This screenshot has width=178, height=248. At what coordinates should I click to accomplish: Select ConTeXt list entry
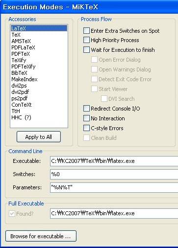coord(39,105)
